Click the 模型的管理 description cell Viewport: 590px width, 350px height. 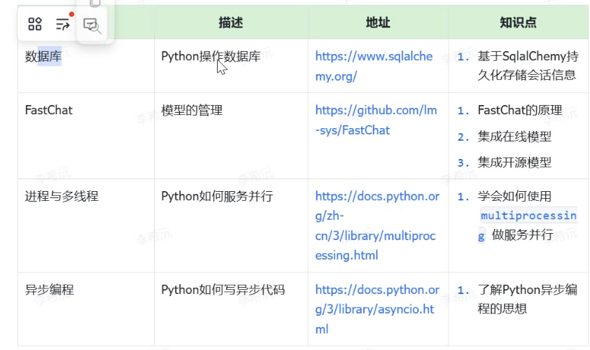192,110
